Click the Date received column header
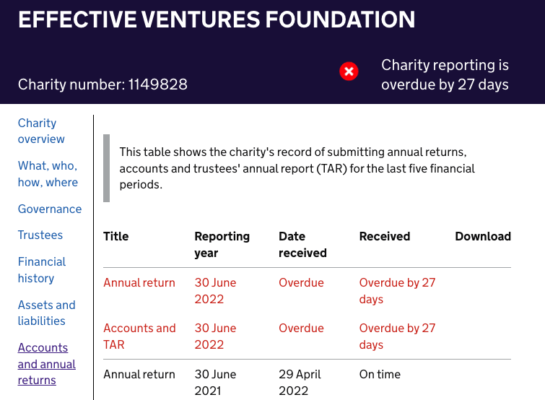This screenshot has height=400, width=545. click(x=302, y=244)
